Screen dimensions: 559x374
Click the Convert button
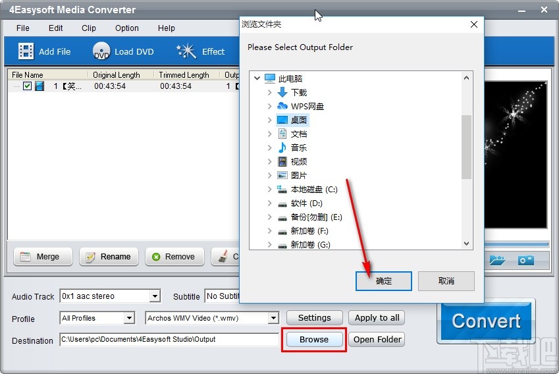(x=486, y=321)
